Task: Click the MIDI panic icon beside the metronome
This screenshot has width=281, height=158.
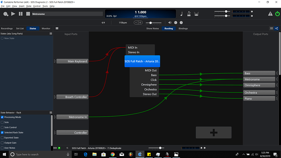Action: point(196,14)
